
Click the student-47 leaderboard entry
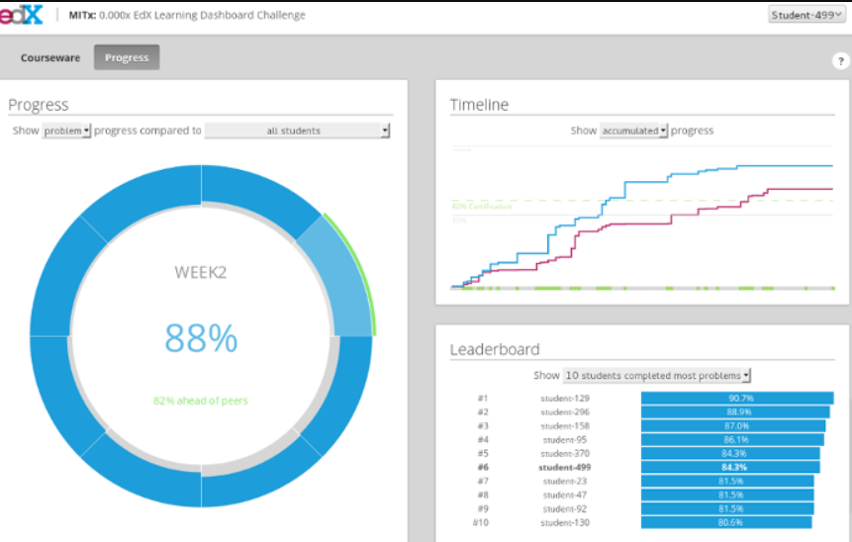point(565,495)
